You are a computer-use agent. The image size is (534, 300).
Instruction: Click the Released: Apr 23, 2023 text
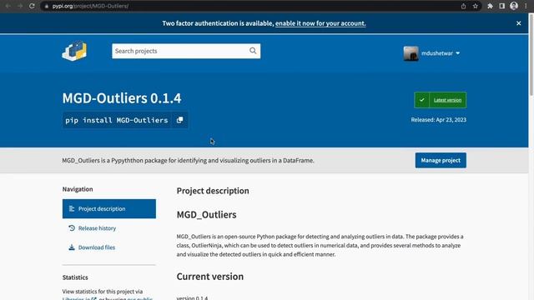pyautogui.click(x=439, y=120)
